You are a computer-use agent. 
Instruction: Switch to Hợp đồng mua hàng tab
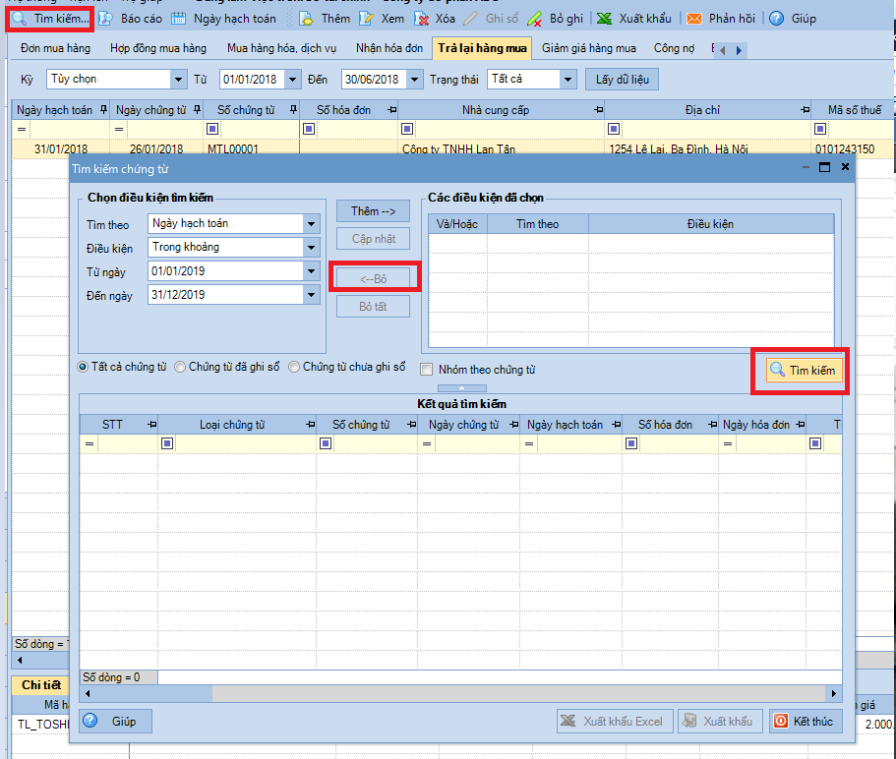click(x=158, y=48)
